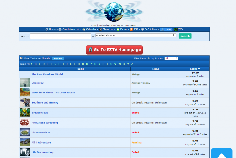Click the EZTV globe logo
The width and height of the screenshot is (236, 158).
(x=114, y=12)
